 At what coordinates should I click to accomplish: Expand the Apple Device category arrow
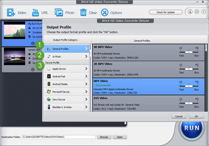[86, 69]
